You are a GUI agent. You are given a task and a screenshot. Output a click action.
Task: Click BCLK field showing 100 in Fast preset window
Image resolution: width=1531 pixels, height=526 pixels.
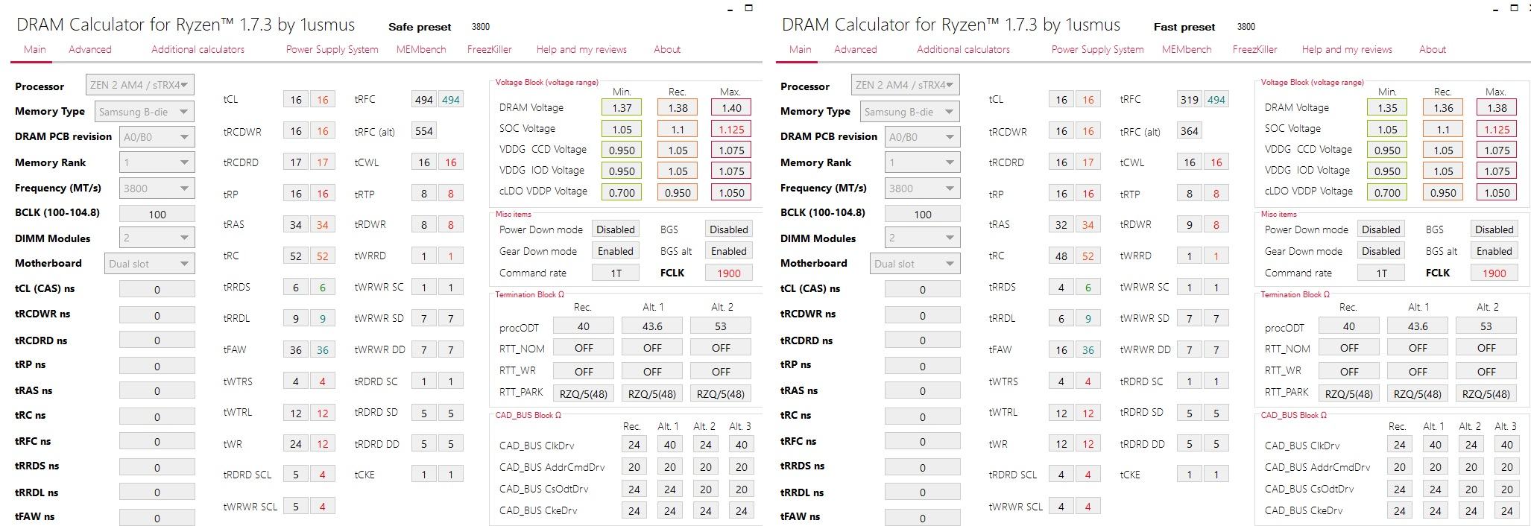pos(922,214)
